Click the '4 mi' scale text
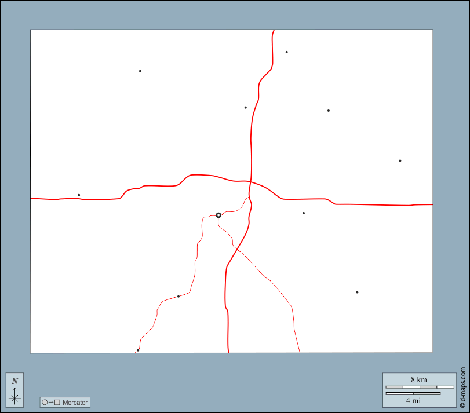Image resolution: width=470 pixels, height=413 pixels. pos(414,400)
